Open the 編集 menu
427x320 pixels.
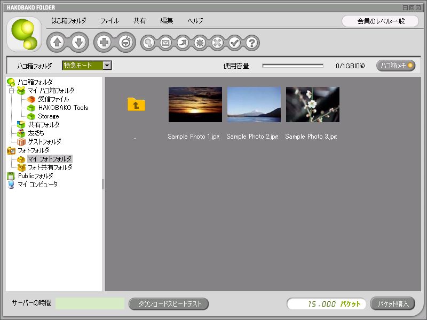(x=167, y=21)
